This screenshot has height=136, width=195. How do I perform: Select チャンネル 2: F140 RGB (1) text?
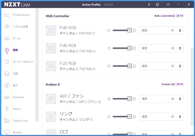click(77, 51)
